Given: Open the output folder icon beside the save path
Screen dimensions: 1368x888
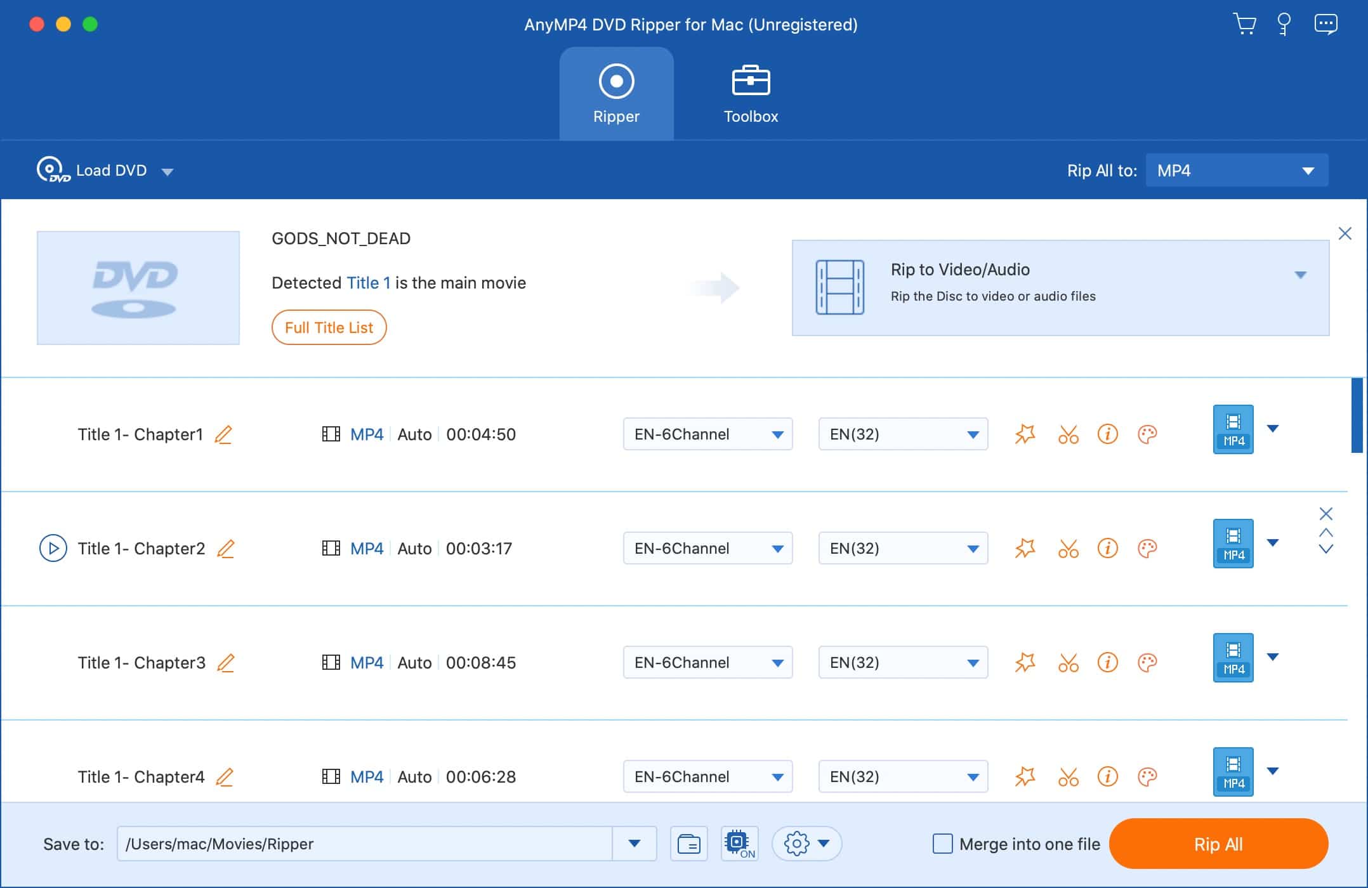Looking at the screenshot, I should pyautogui.click(x=688, y=844).
